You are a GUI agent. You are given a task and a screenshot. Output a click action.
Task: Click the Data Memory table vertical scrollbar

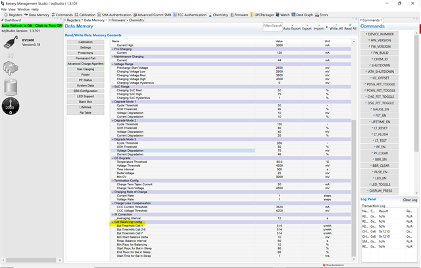tap(354, 188)
